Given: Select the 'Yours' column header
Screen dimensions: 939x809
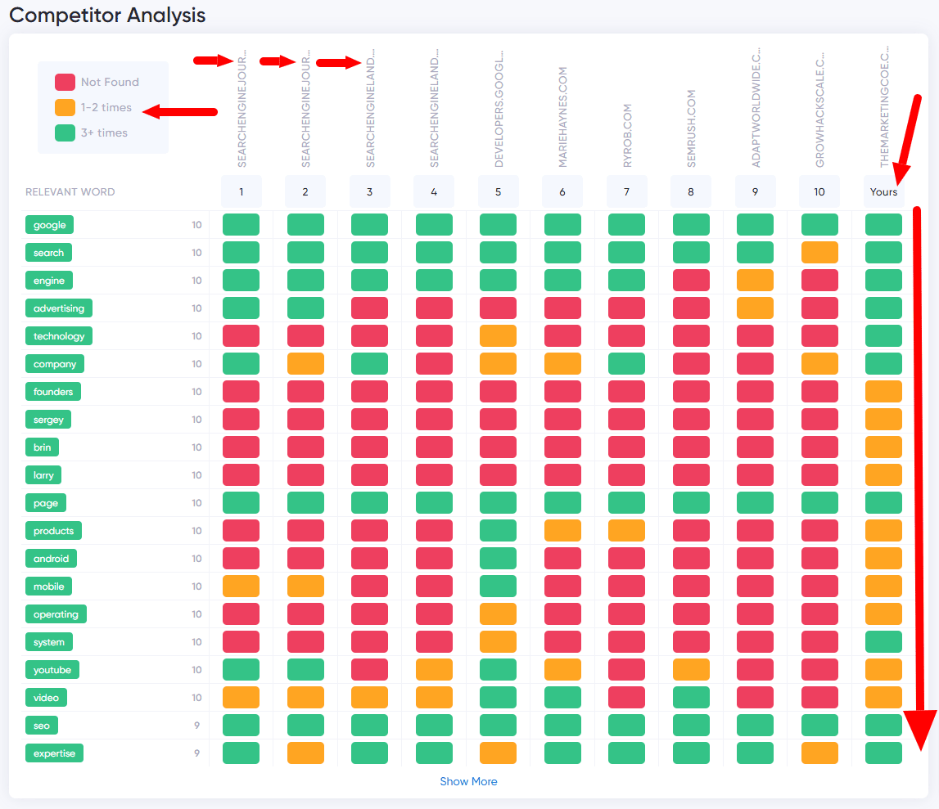Looking at the screenshot, I should tap(883, 191).
